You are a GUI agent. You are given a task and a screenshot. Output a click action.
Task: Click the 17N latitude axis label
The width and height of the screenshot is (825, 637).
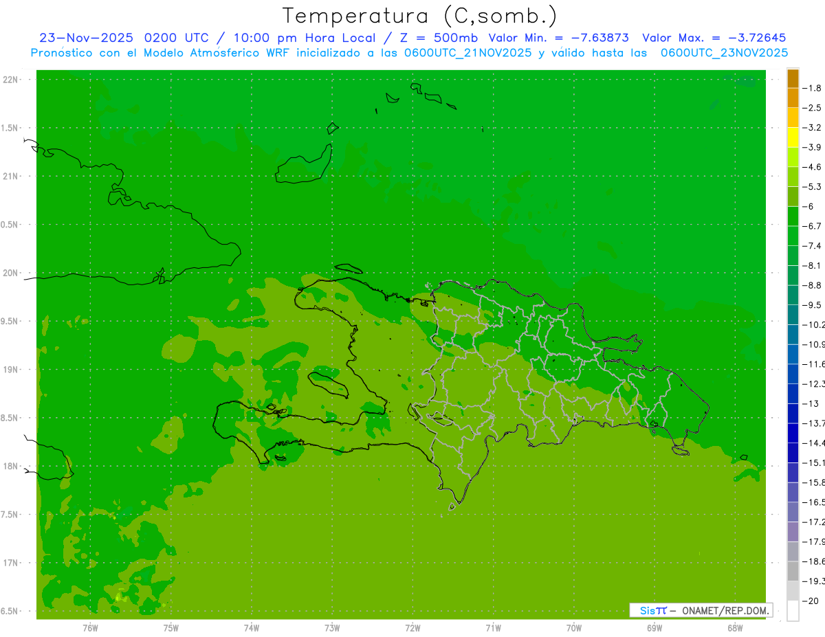point(10,563)
